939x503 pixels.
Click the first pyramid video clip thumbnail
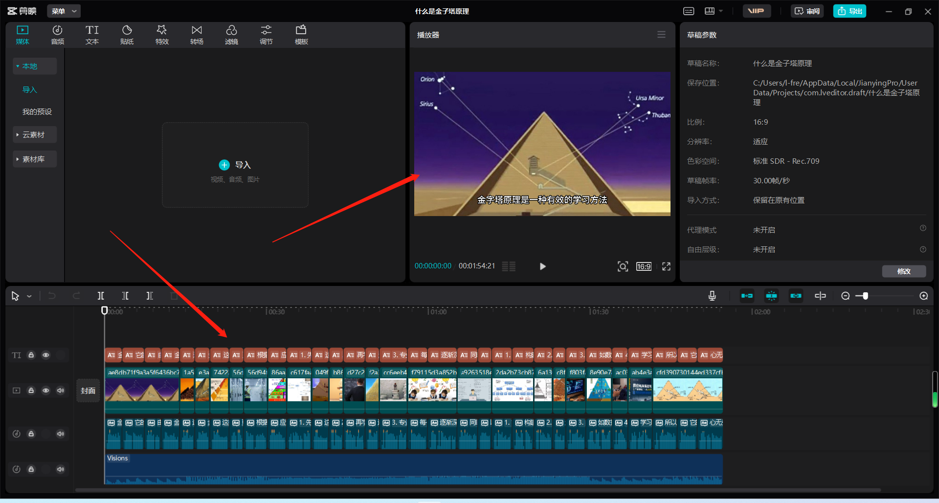click(x=142, y=390)
